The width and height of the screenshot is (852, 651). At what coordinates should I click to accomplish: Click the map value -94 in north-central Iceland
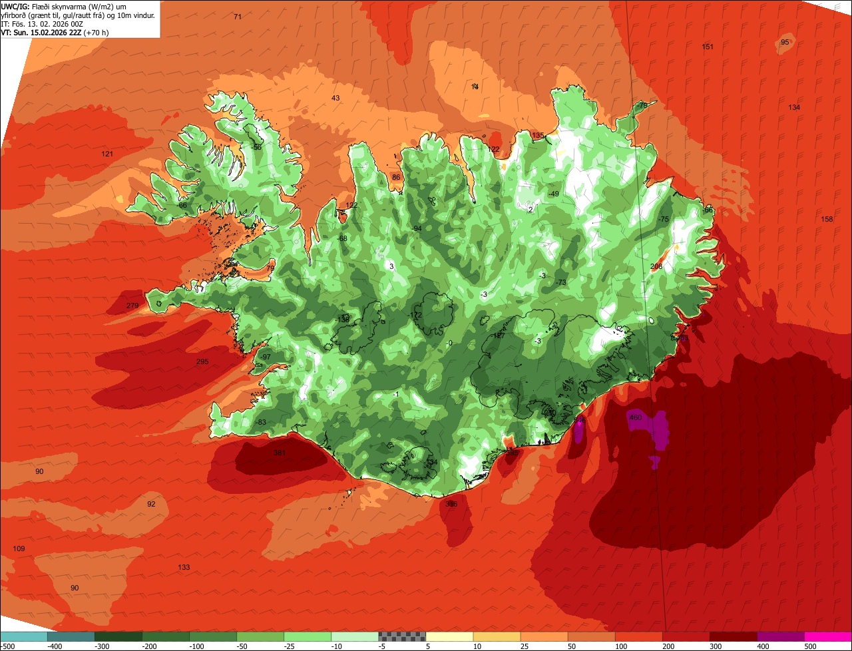click(x=417, y=228)
